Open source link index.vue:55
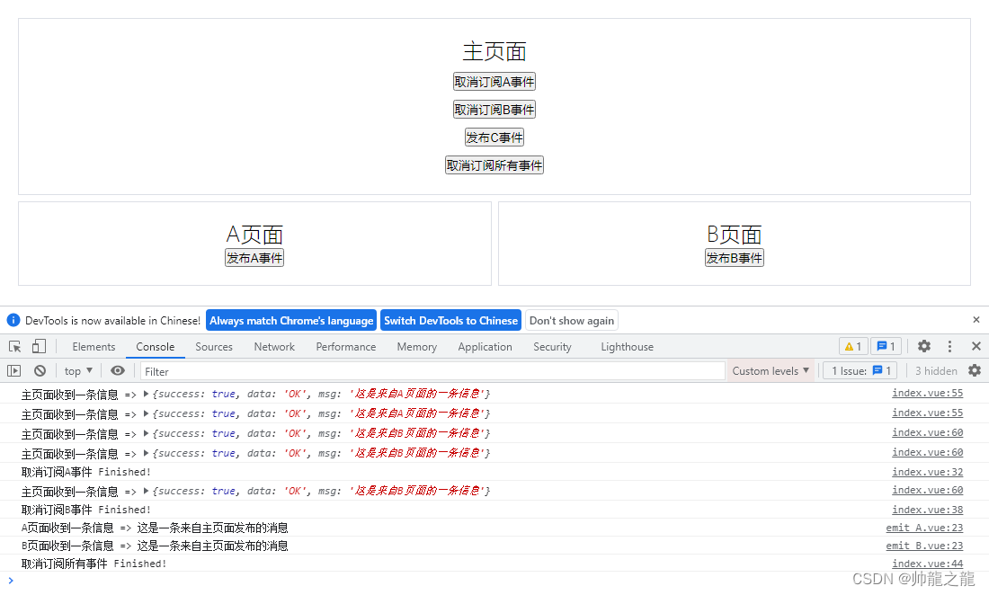Viewport: 989px width, 595px height. point(927,393)
